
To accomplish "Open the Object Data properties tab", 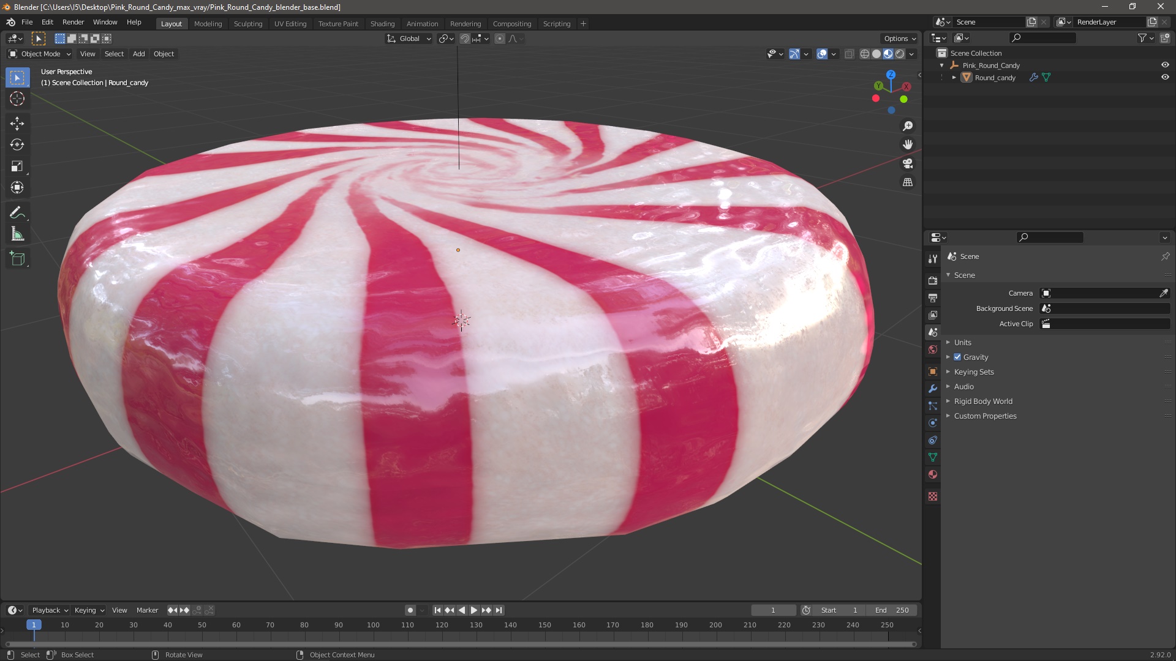I will [933, 457].
